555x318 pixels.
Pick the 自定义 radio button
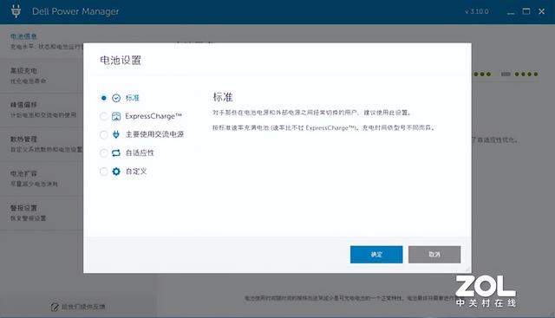[x=103, y=172]
